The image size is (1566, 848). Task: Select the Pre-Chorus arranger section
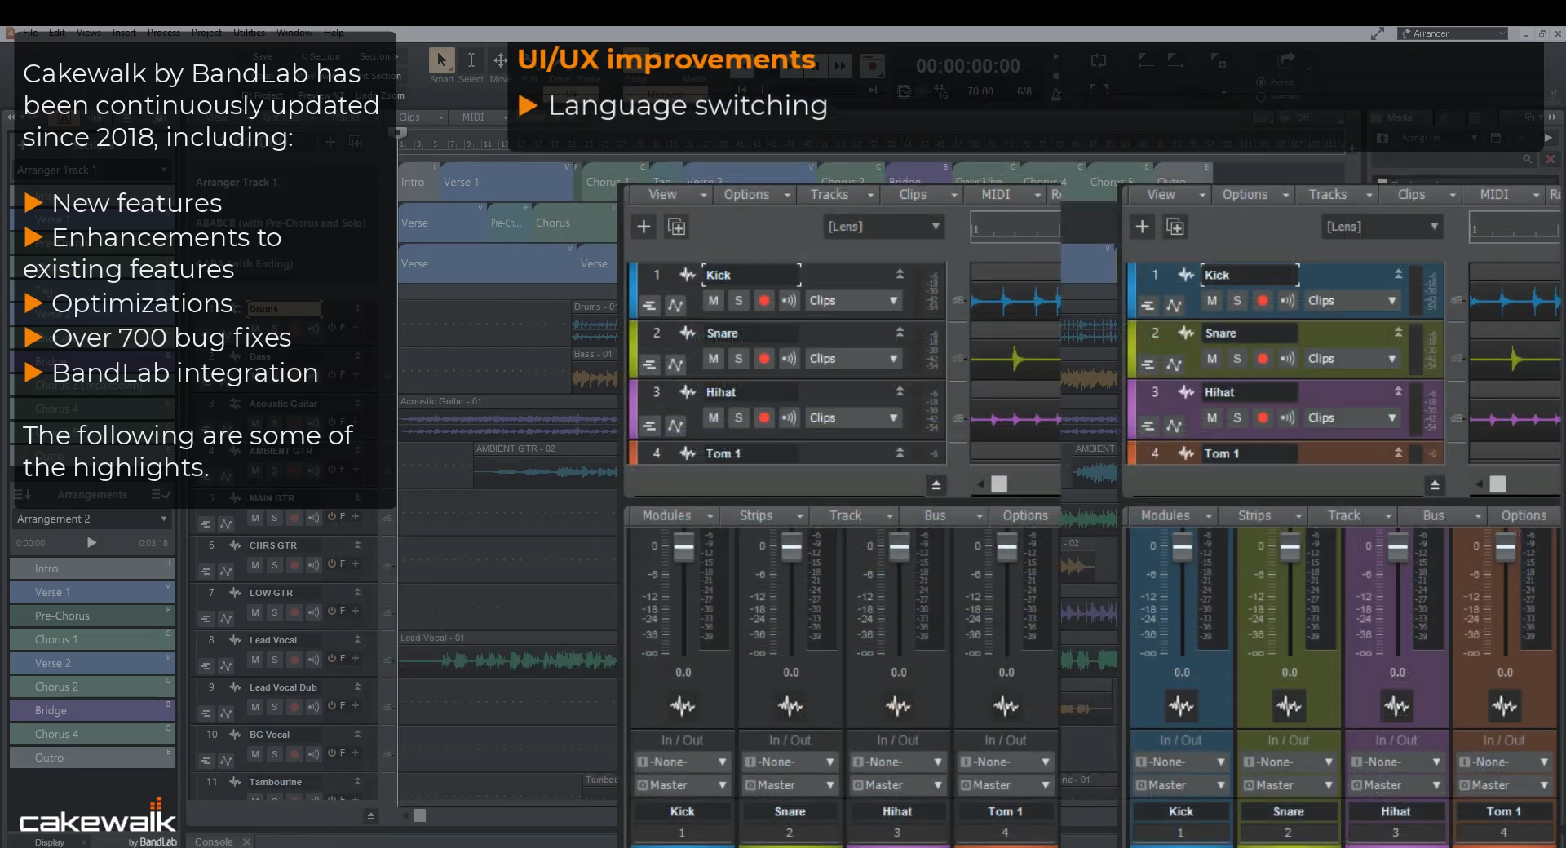[x=92, y=616]
